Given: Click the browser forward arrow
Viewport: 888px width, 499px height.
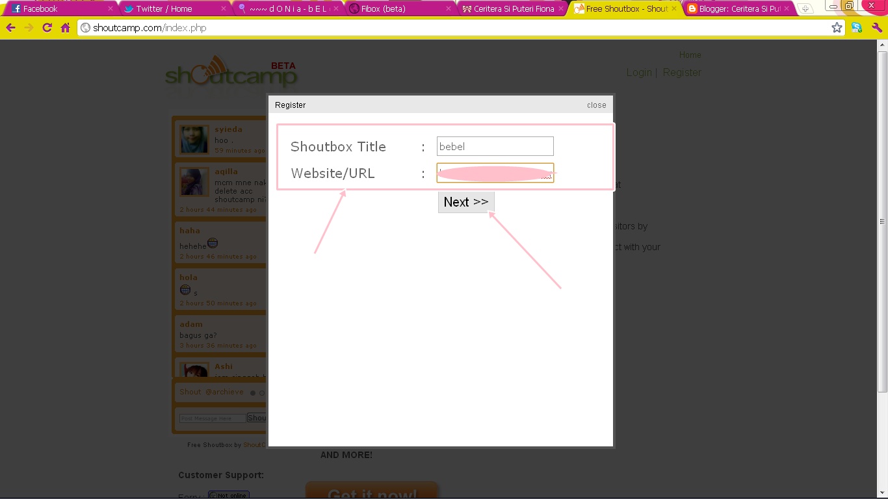Looking at the screenshot, I should tap(29, 28).
